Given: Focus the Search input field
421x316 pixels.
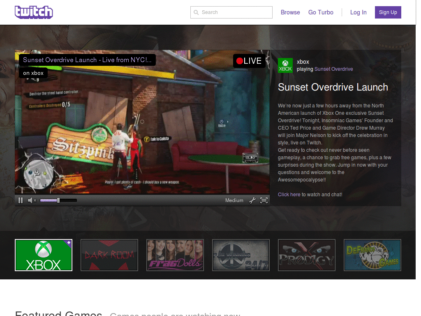Looking at the screenshot, I should coord(231,12).
